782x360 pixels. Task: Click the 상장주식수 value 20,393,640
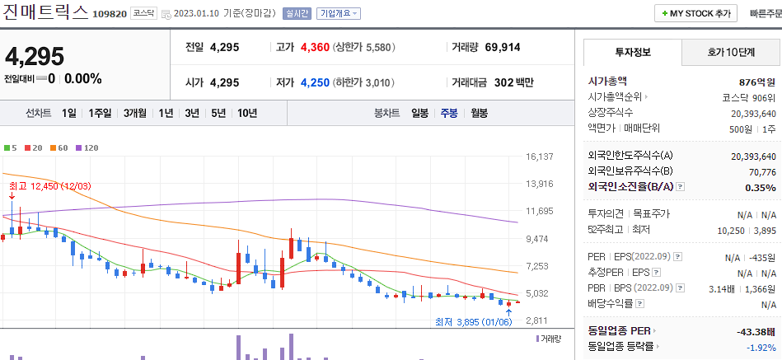753,113
